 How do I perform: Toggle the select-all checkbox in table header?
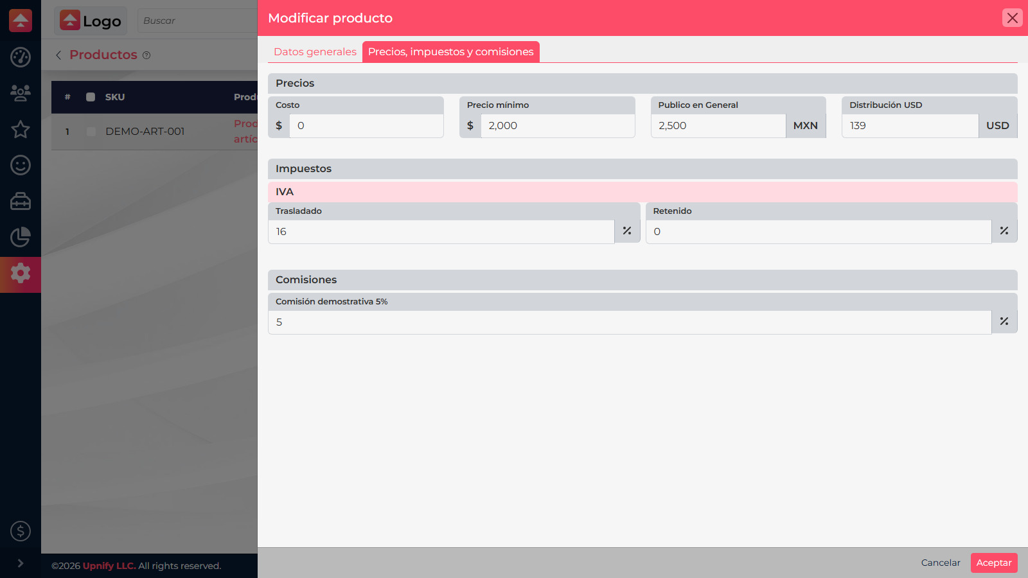pyautogui.click(x=91, y=97)
